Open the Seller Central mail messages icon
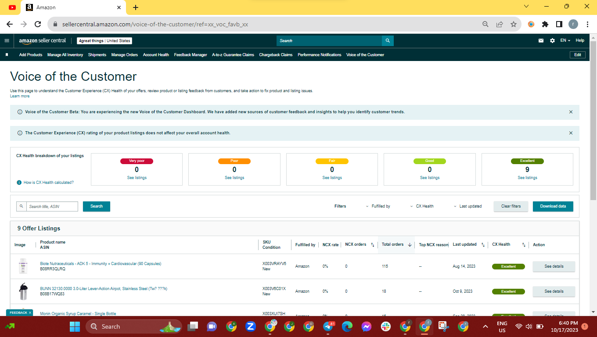 coord(541,40)
